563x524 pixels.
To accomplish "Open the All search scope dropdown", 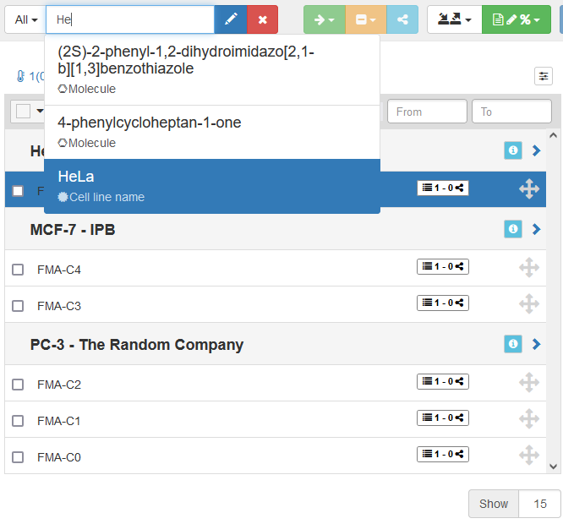I will [25, 19].
